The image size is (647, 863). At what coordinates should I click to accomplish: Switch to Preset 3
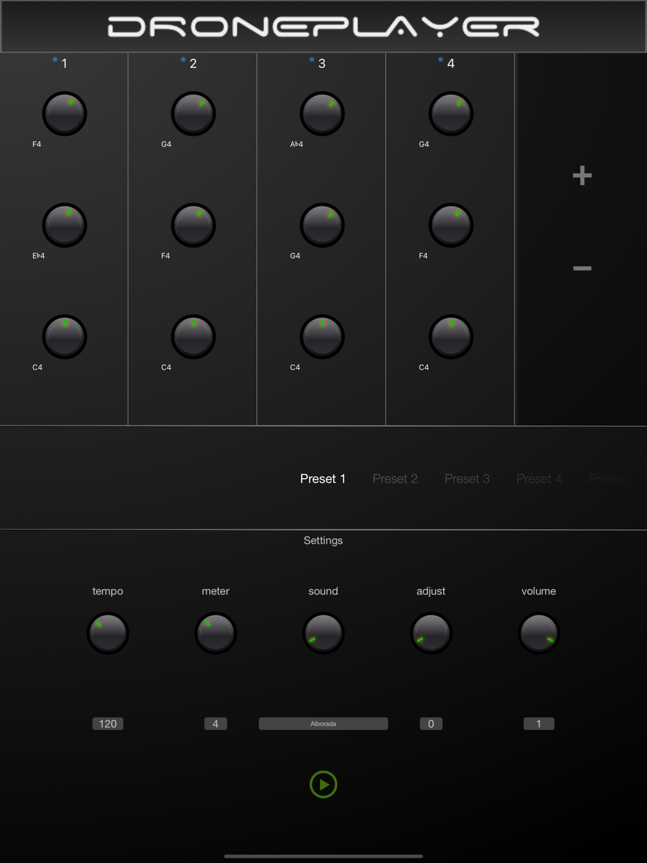[467, 479]
